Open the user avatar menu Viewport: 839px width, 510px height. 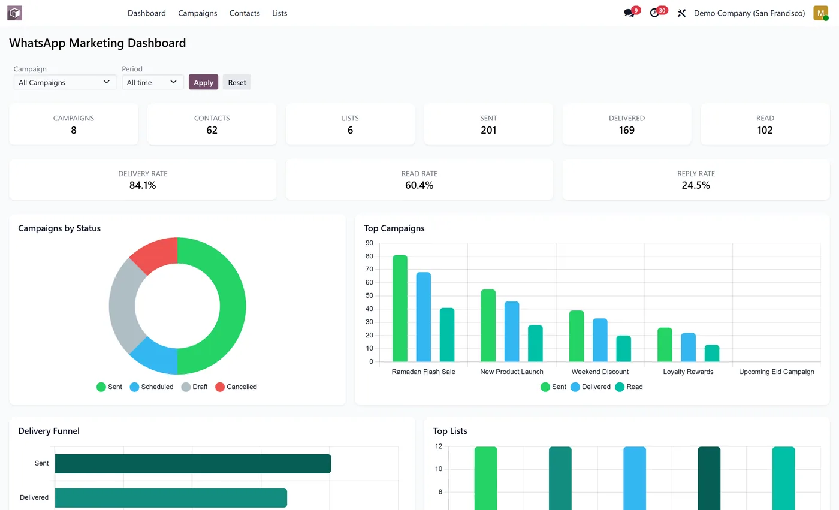tap(820, 13)
